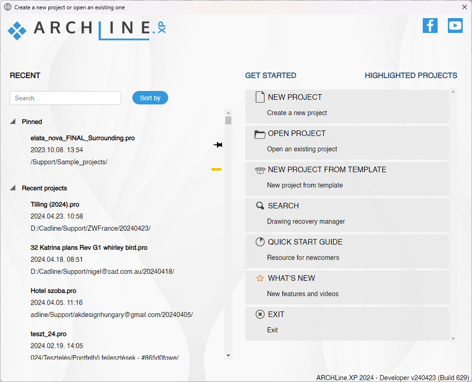
Task: Switch to Get Started tab
Action: [x=271, y=76]
